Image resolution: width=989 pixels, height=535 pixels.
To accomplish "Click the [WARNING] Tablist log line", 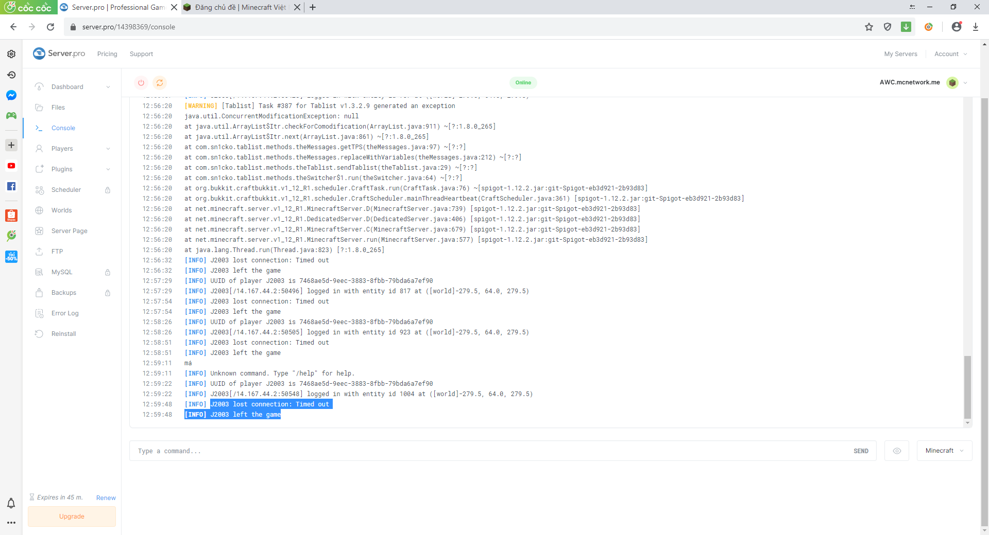I will 319,106.
